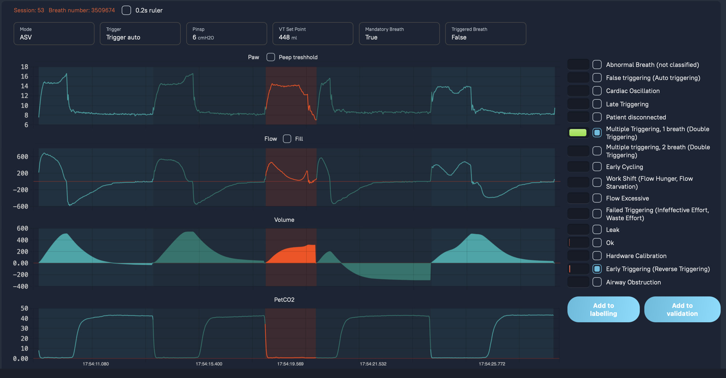Check Abnormal Breath (not classified)
The image size is (726, 378).
tap(597, 65)
